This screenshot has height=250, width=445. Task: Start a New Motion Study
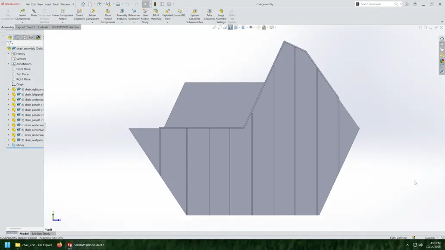coord(145,13)
